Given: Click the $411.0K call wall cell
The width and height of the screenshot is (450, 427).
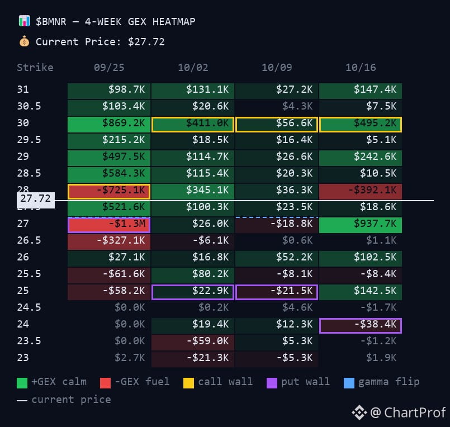Looking at the screenshot, I should coord(193,124).
